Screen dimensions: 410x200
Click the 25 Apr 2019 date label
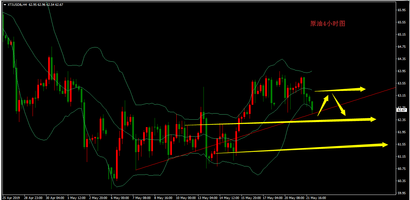point(11,198)
